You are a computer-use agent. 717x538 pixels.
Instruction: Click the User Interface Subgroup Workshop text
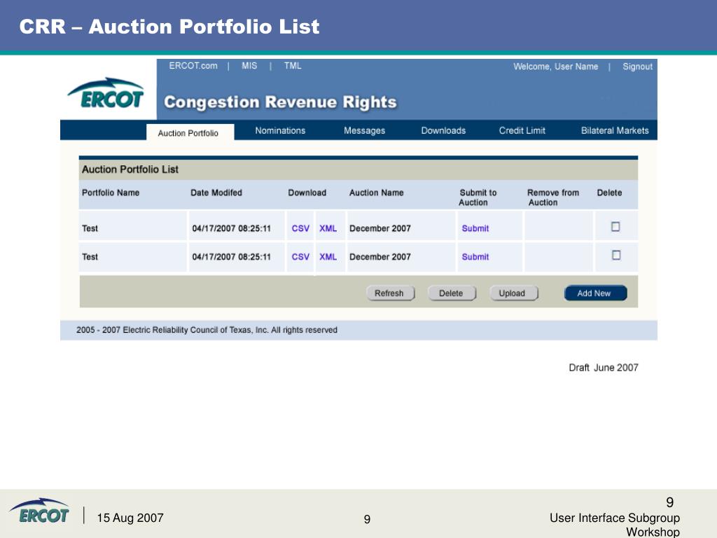click(x=615, y=525)
